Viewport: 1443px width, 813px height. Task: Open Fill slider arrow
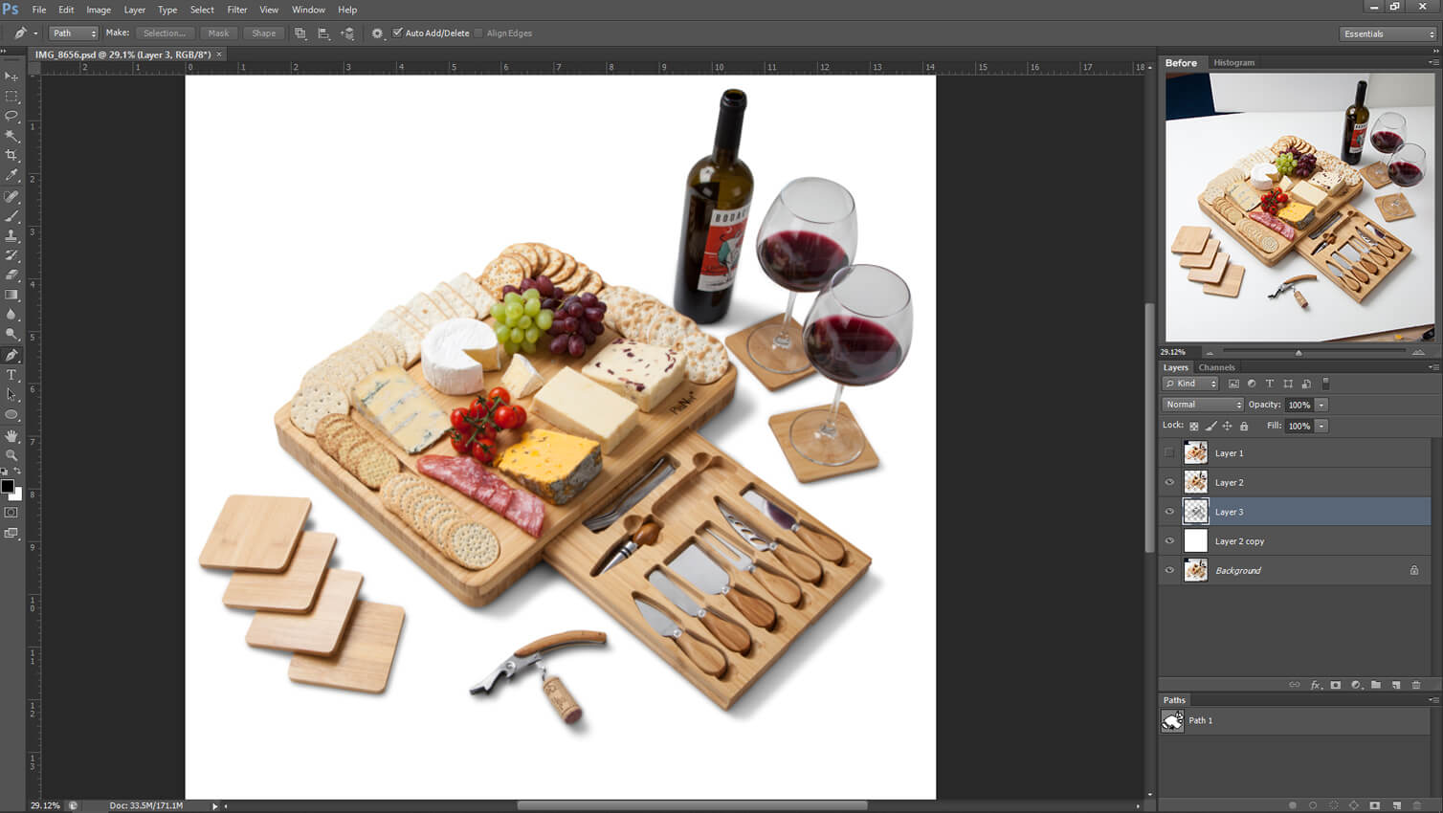(1321, 426)
